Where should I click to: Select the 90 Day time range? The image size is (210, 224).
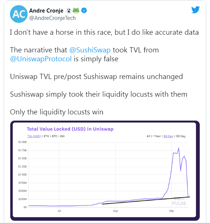(x=168, y=136)
